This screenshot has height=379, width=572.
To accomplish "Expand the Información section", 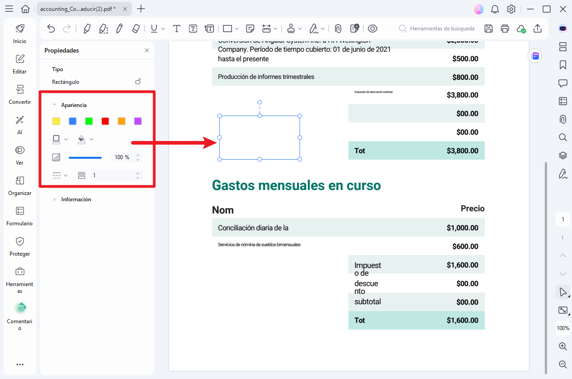I will pyautogui.click(x=76, y=199).
